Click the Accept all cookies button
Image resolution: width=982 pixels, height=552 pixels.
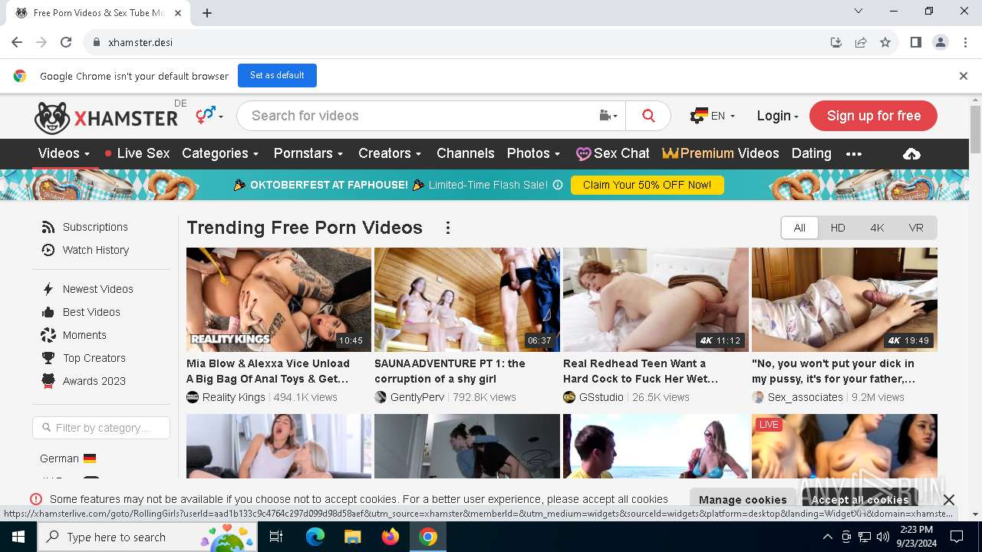859,500
